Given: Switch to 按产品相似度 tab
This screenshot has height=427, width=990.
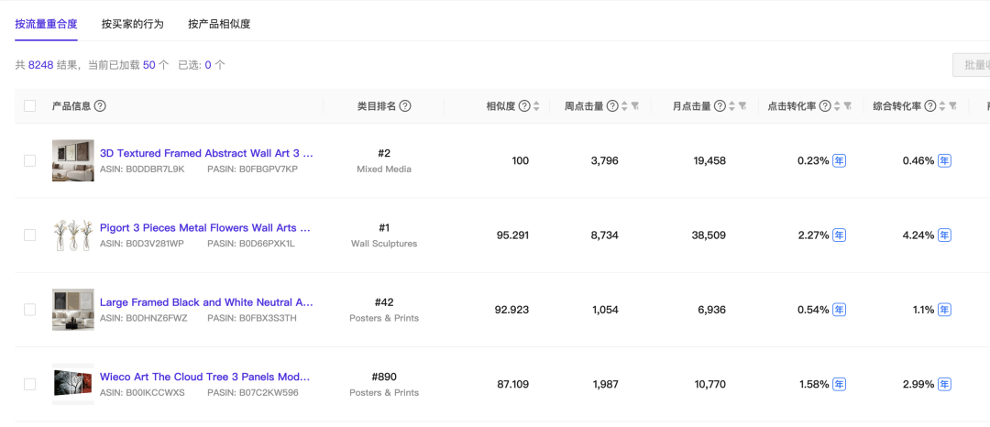Looking at the screenshot, I should [219, 24].
